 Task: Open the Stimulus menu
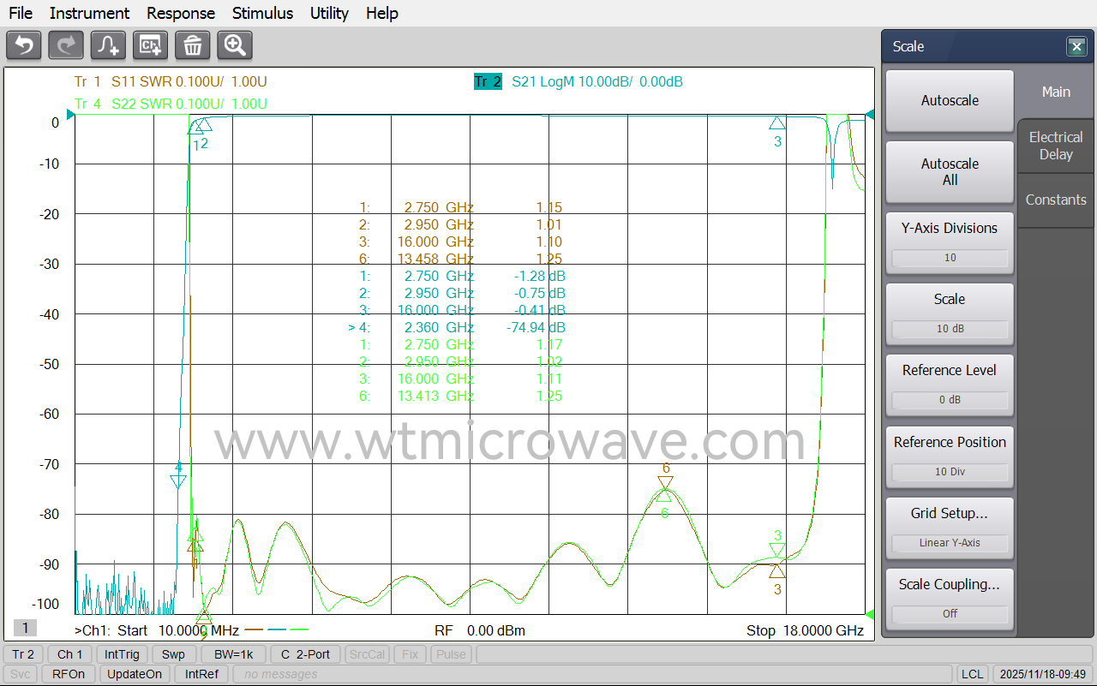point(262,13)
